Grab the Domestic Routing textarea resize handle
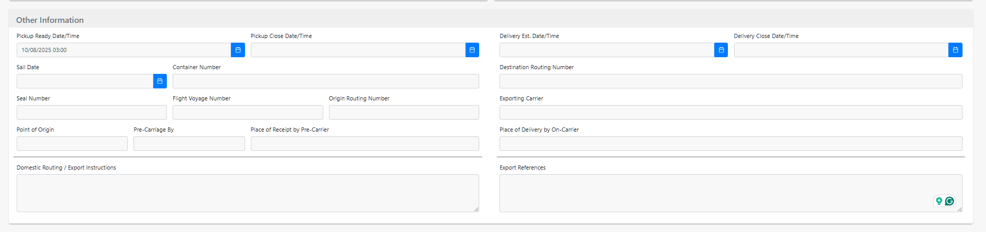The image size is (986, 232). [x=476, y=209]
